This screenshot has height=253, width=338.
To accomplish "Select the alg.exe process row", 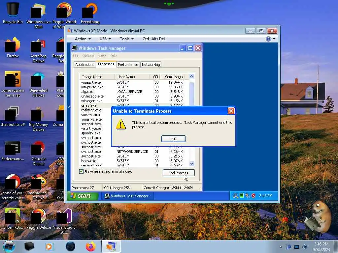I will (x=134, y=92).
